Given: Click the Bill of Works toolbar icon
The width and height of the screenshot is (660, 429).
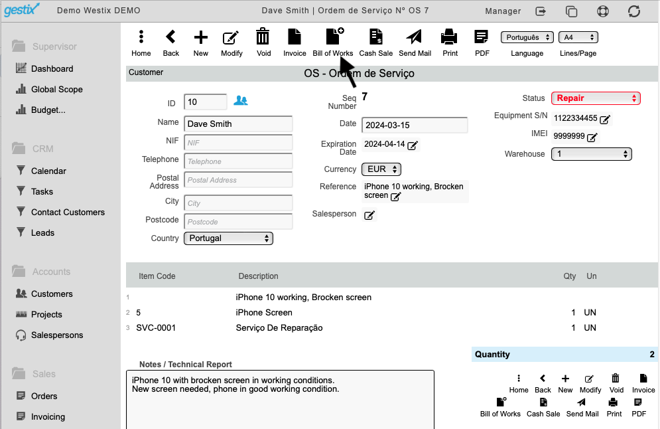Looking at the screenshot, I should (x=334, y=37).
